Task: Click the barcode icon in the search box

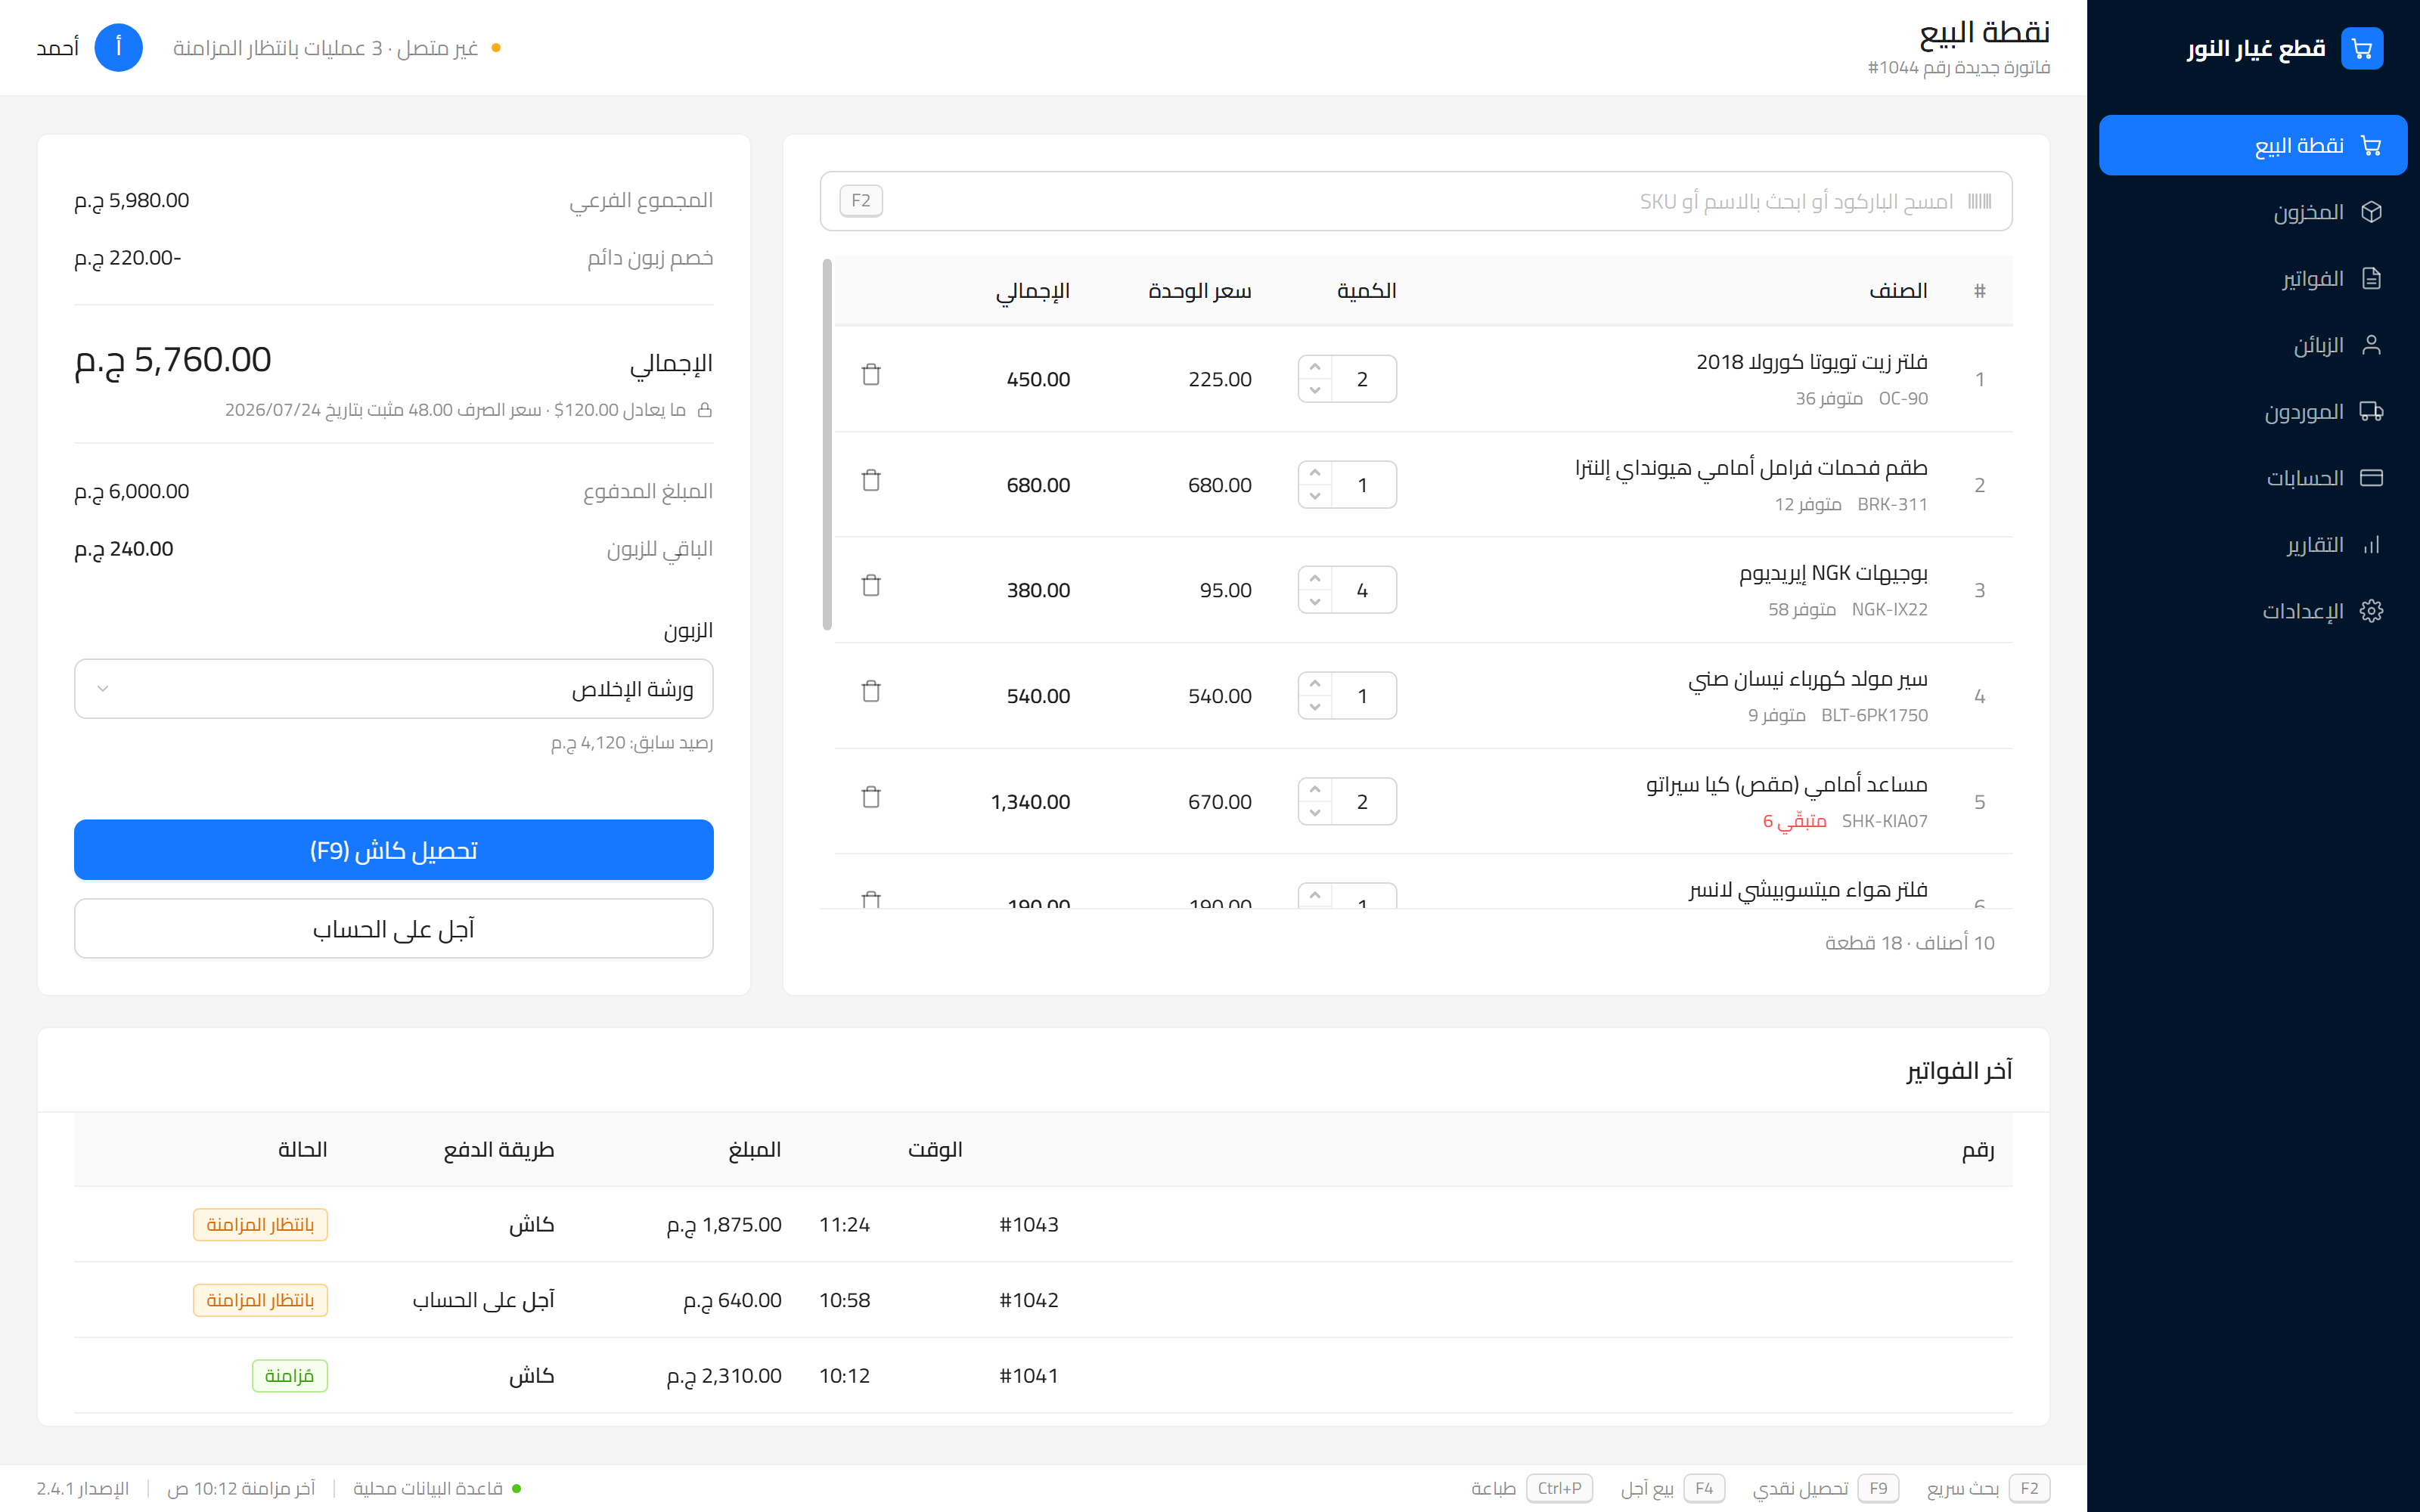Action: pyautogui.click(x=1980, y=201)
